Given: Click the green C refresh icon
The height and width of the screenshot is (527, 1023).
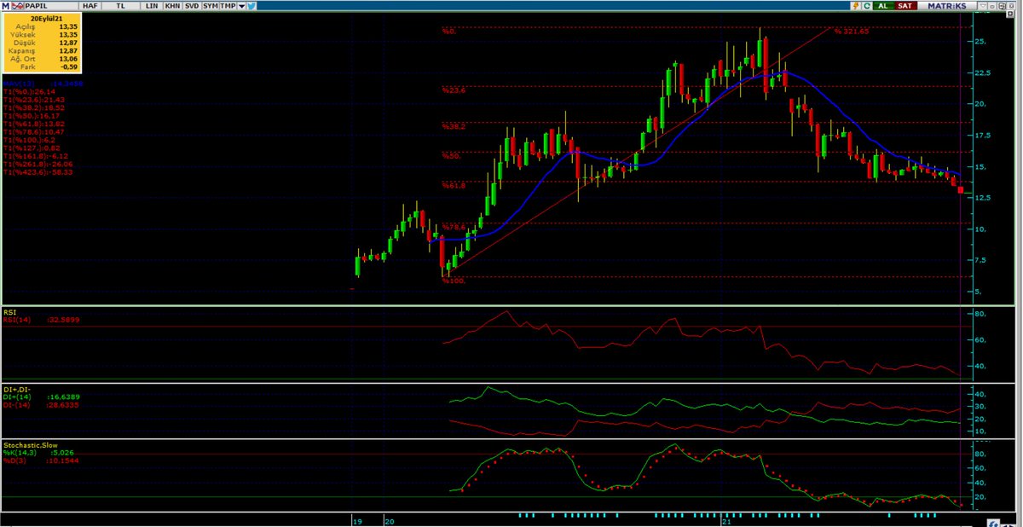Looking at the screenshot, I should (867, 6).
